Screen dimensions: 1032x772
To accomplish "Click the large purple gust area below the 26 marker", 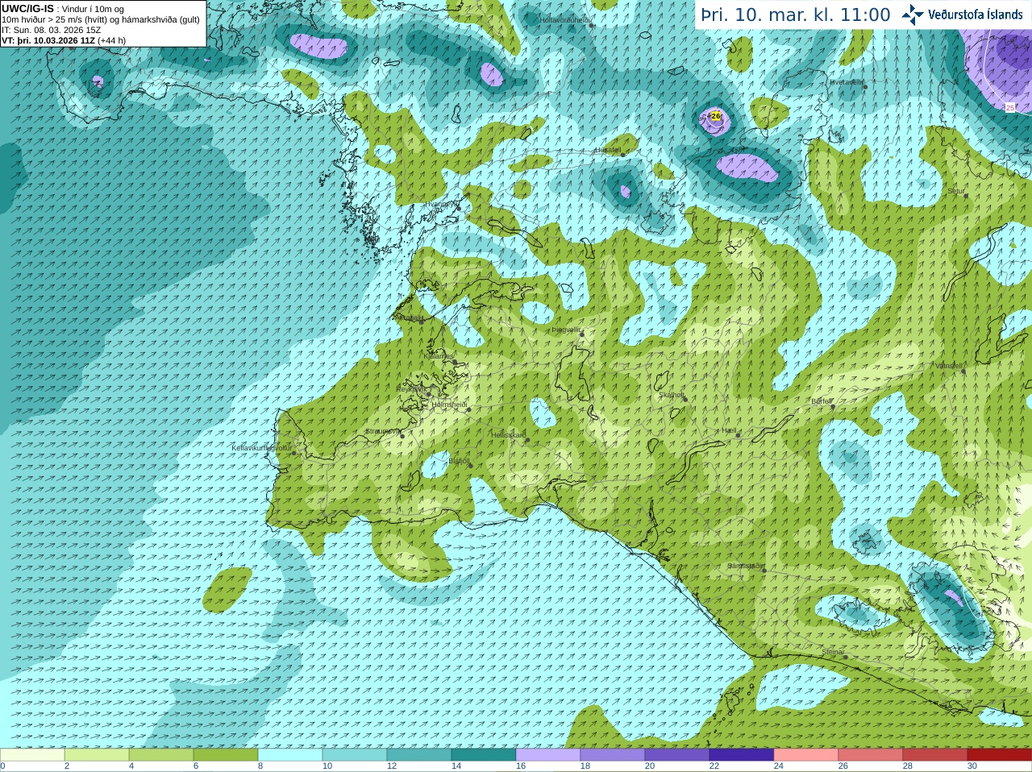I will pos(747,168).
